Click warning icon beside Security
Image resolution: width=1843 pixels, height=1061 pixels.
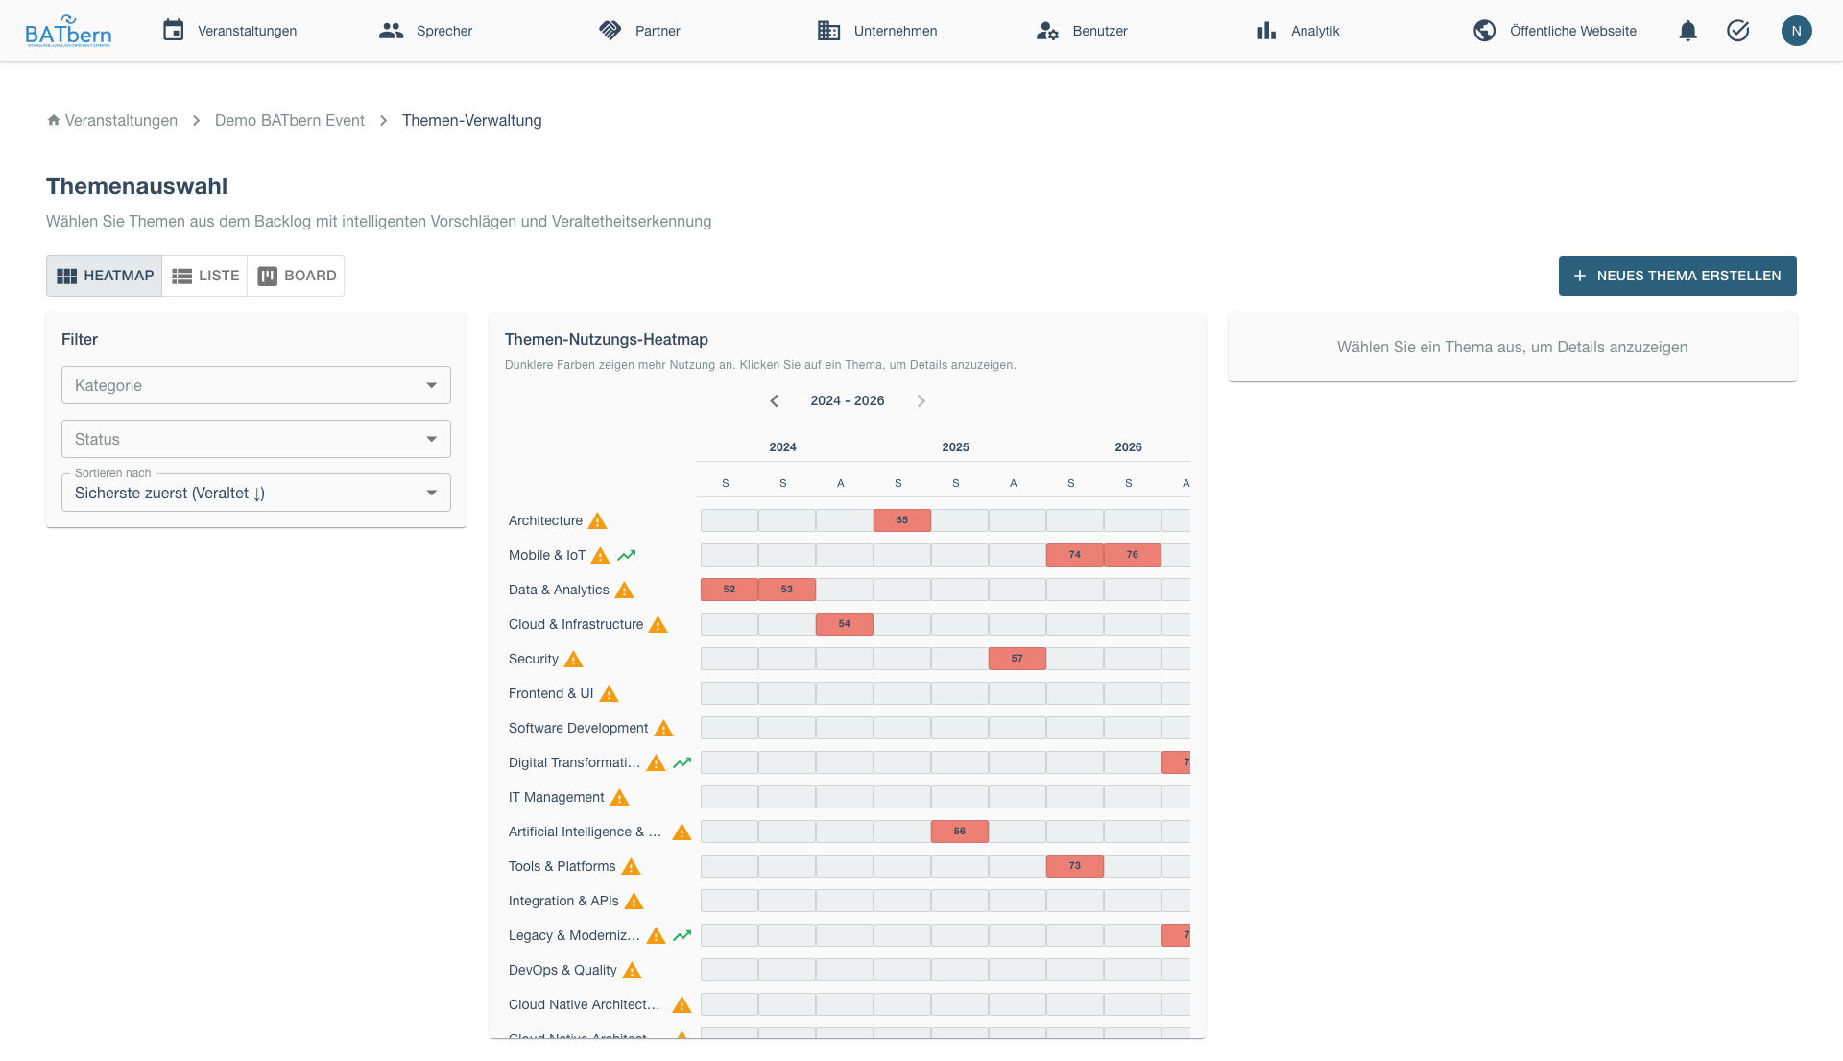coord(573,659)
